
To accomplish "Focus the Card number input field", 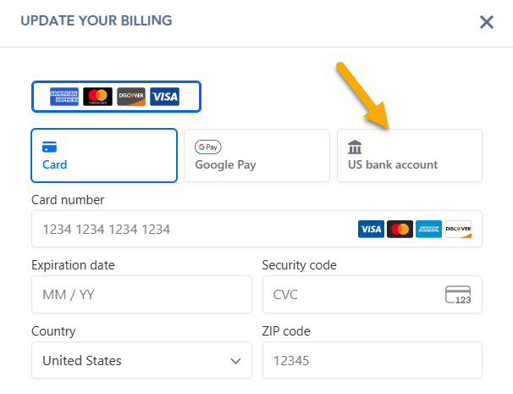I will tap(256, 229).
